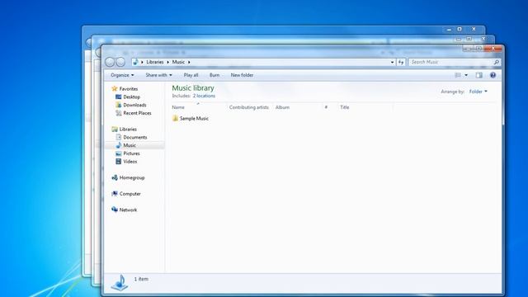Select Pictures label under Libraries
Screen dimensions: 528x297
pos(131,153)
